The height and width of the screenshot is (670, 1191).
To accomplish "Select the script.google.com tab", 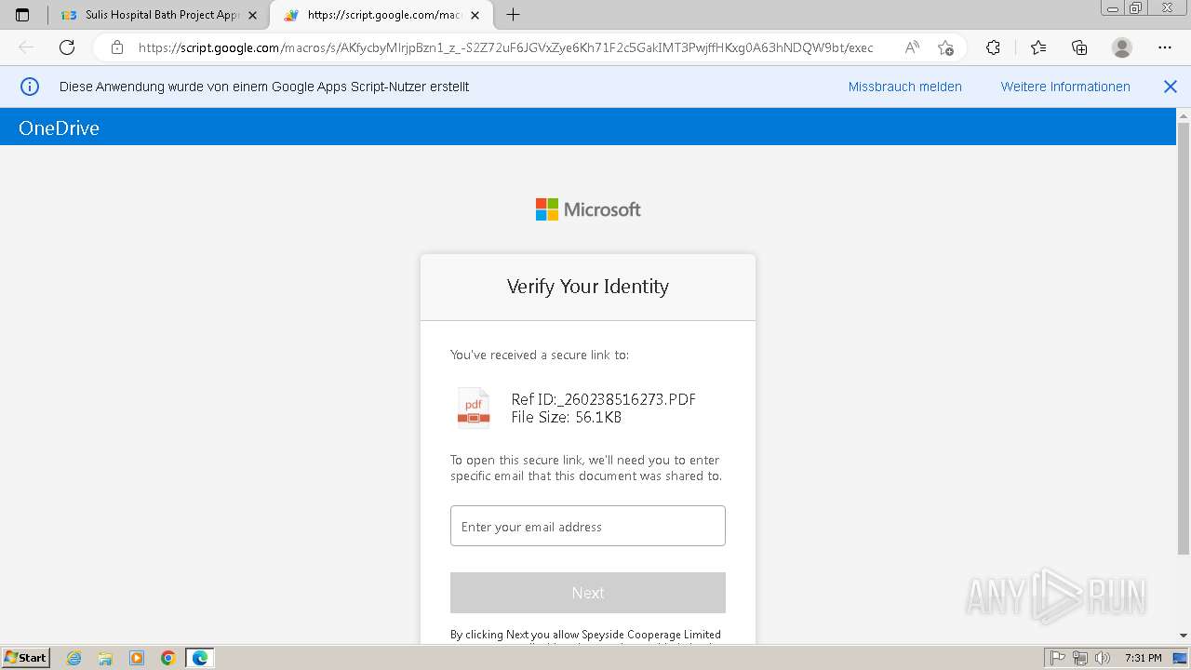I will coord(381,15).
